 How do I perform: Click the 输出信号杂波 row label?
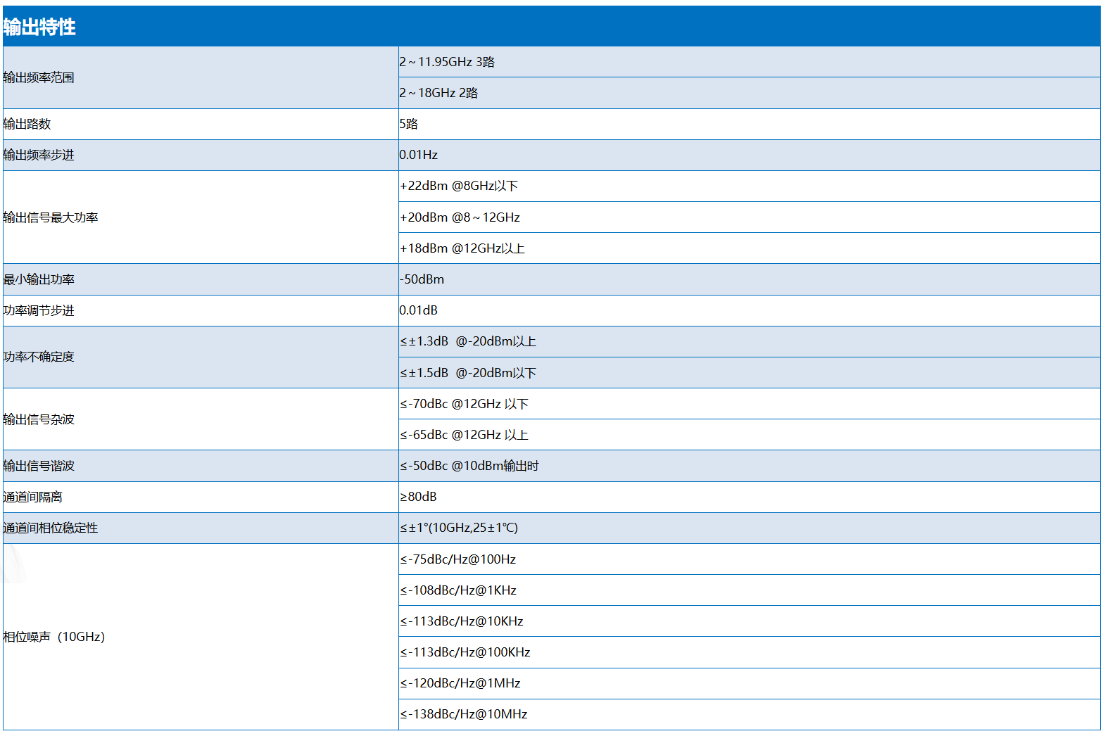39,419
